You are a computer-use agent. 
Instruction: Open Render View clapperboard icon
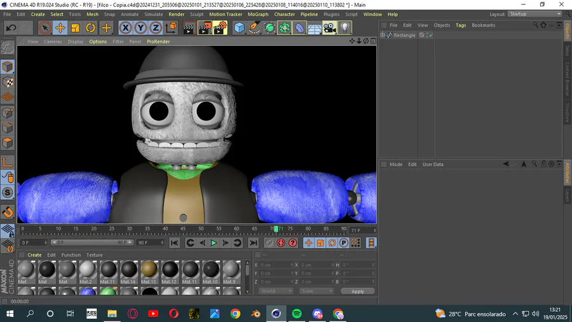click(189, 28)
